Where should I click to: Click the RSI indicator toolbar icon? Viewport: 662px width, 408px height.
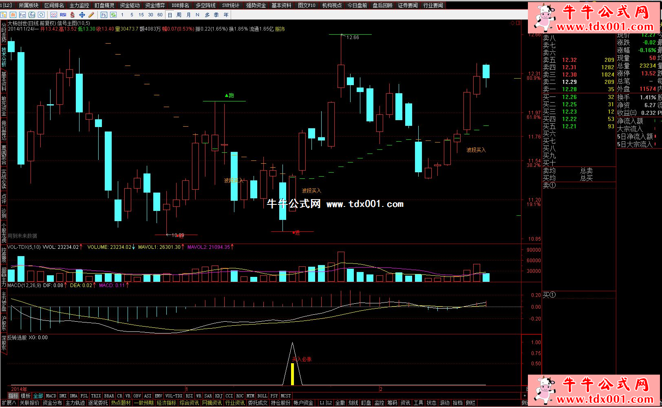click(63, 15)
